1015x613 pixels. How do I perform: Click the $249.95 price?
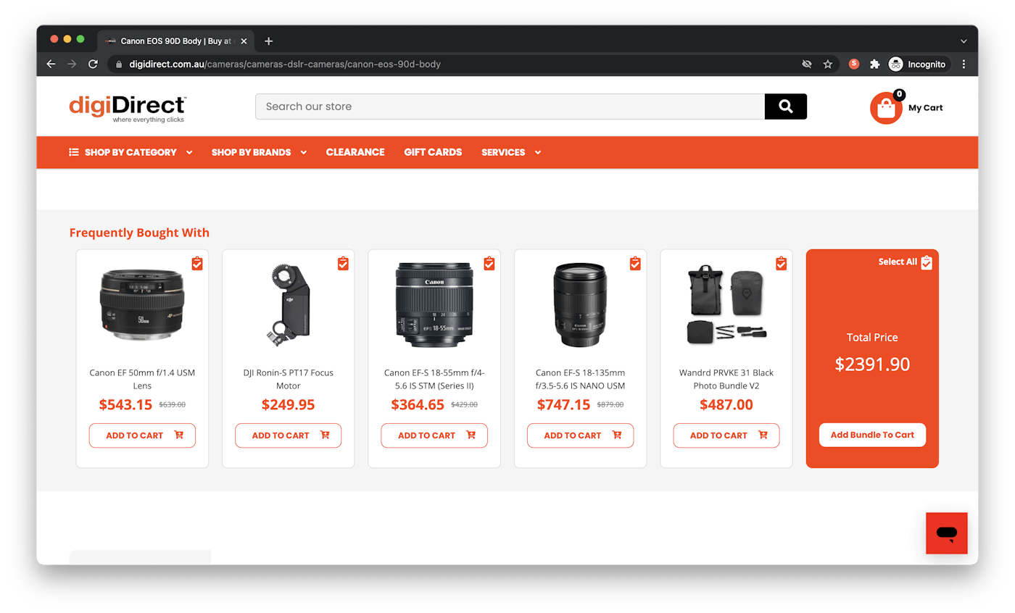pyautogui.click(x=289, y=404)
